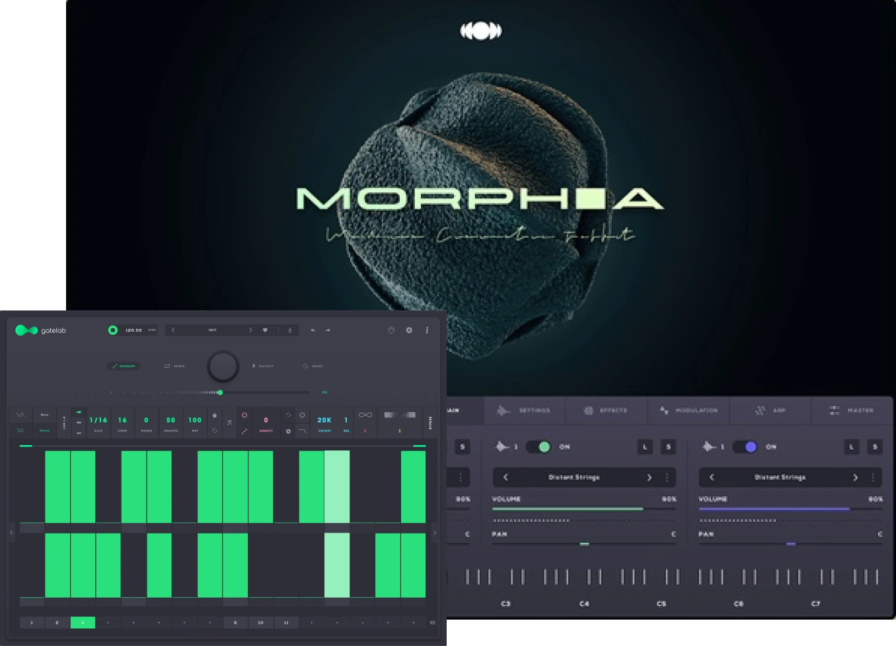Switch to the Effects tab
Screen dimensions: 896x646
click(605, 411)
